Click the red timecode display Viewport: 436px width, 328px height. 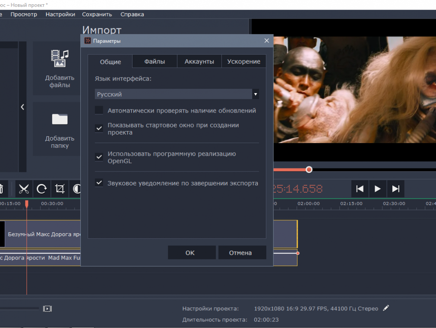(x=298, y=189)
